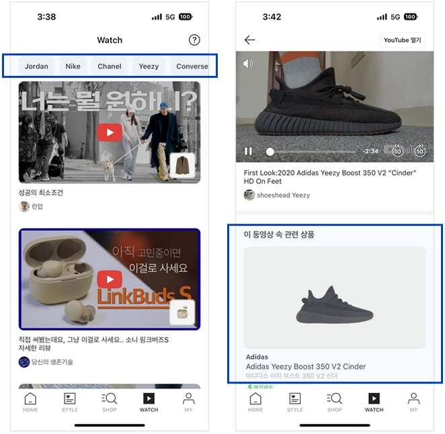The image size is (445, 434).
Task: Open the 소니 링크버즈S review title
Action: 93,343
